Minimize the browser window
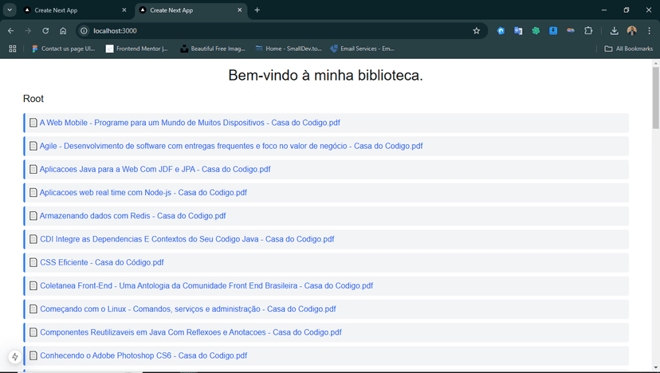The image size is (660, 373). [604, 10]
